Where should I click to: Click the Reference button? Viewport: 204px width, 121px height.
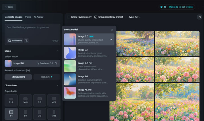pos(15,41)
